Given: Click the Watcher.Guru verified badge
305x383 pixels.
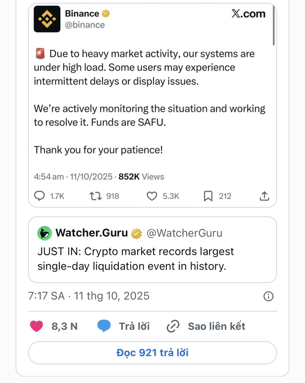Looking at the screenshot, I should tap(137, 233).
